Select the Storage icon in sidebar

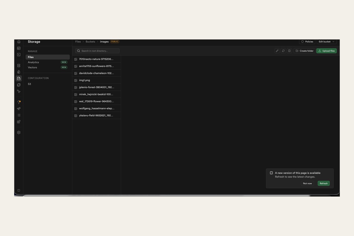coord(19,78)
